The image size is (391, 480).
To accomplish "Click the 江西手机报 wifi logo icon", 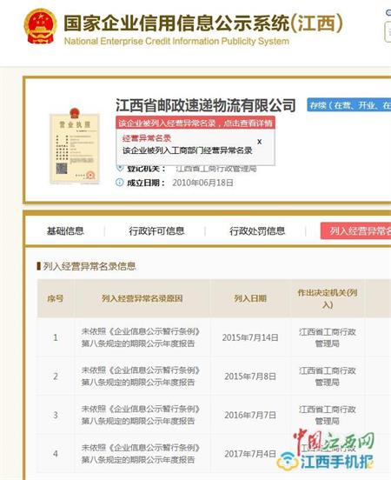I will [x=287, y=461].
